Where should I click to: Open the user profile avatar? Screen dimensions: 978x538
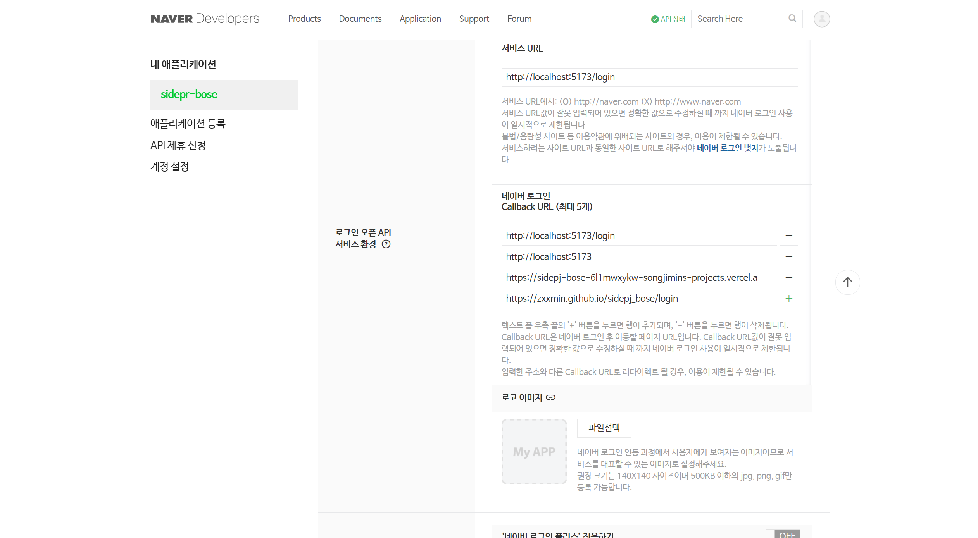tap(821, 19)
